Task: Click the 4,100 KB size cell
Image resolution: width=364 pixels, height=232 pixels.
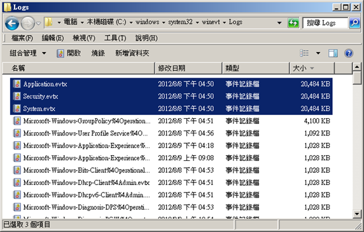Action: click(317, 121)
